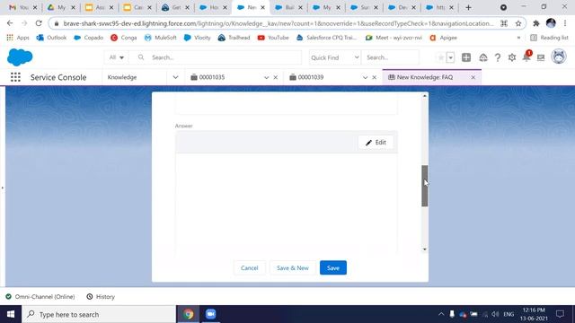
Task: Click the user avatar profile icon
Action: 559,57
